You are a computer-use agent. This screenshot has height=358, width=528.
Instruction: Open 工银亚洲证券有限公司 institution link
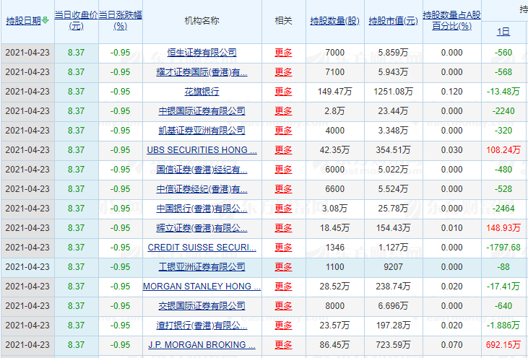(202, 267)
